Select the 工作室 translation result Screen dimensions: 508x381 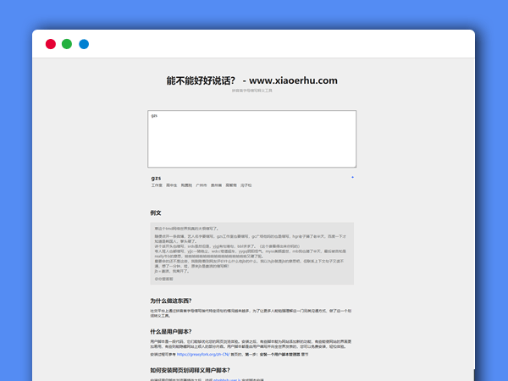coord(157,185)
